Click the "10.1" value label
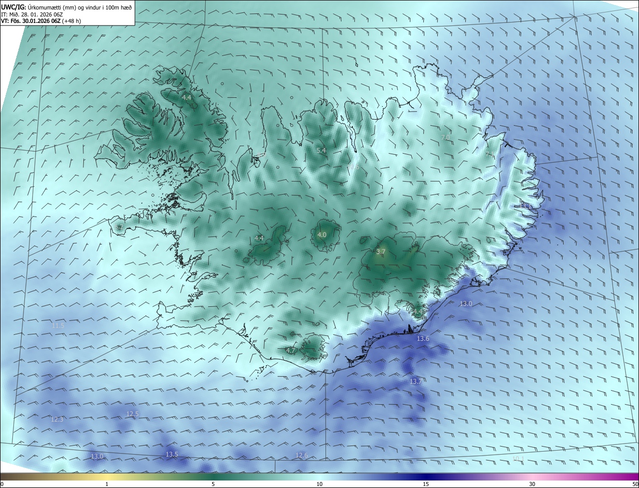639x488 pixels. coord(519,459)
